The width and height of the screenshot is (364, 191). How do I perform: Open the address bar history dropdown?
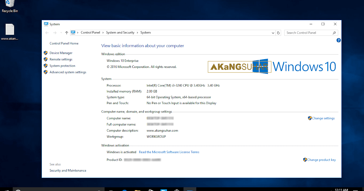(273, 33)
